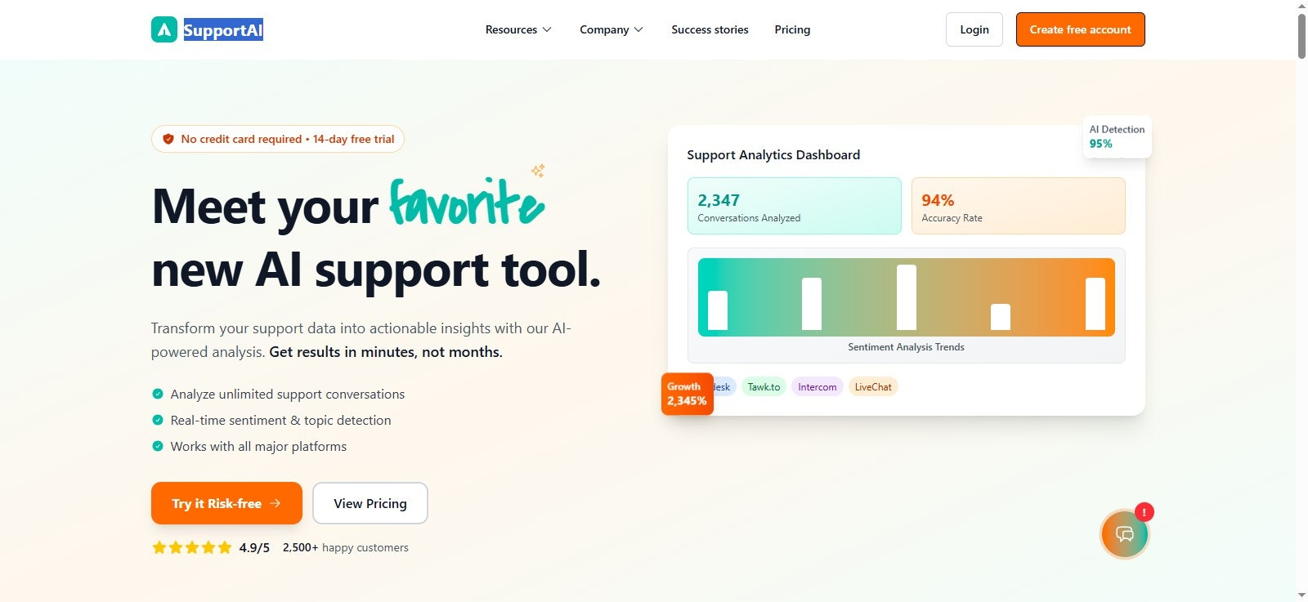The width and height of the screenshot is (1308, 602).
Task: Open the floating chat widget icon
Action: click(1124, 534)
